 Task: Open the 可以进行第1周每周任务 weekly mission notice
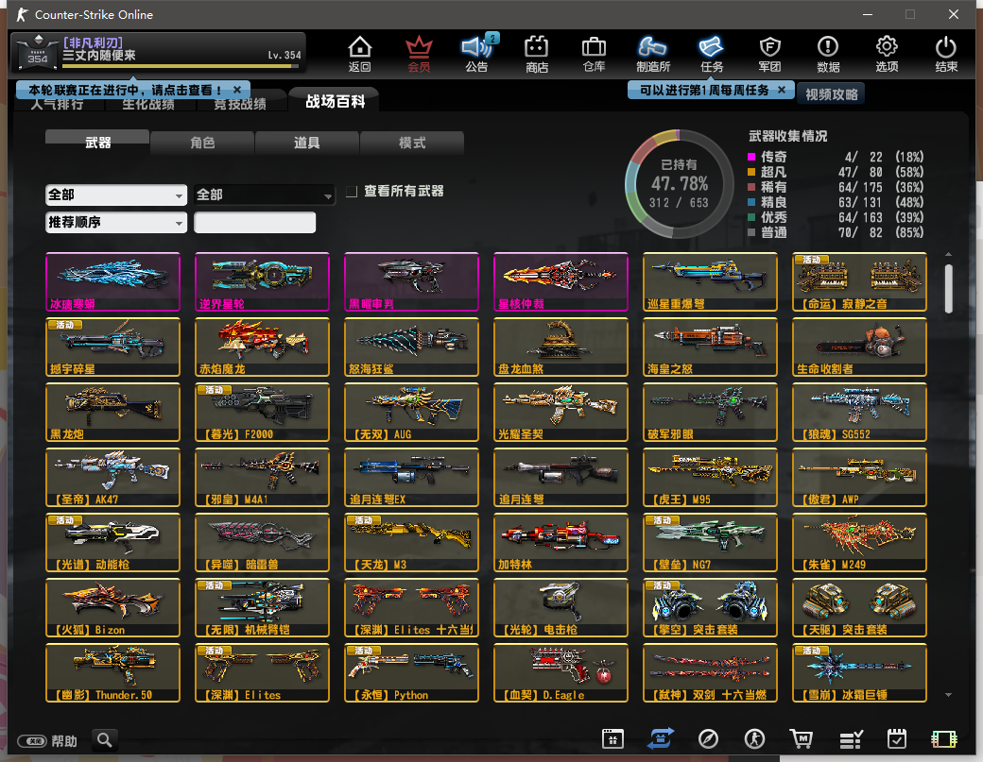point(704,90)
